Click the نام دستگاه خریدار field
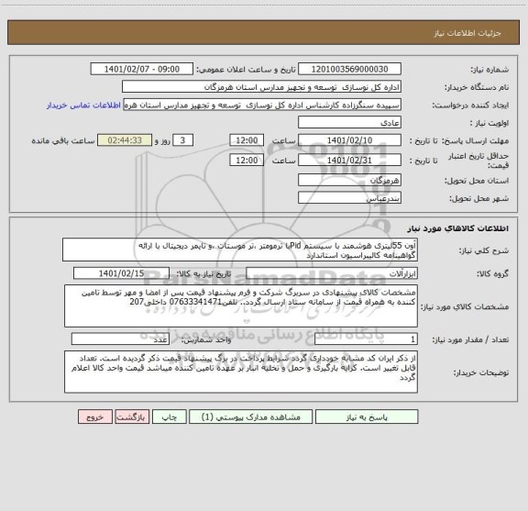This screenshot has height=511, width=528. (x=261, y=87)
